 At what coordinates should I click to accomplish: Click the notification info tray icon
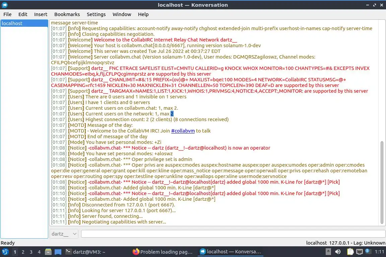[368, 251]
